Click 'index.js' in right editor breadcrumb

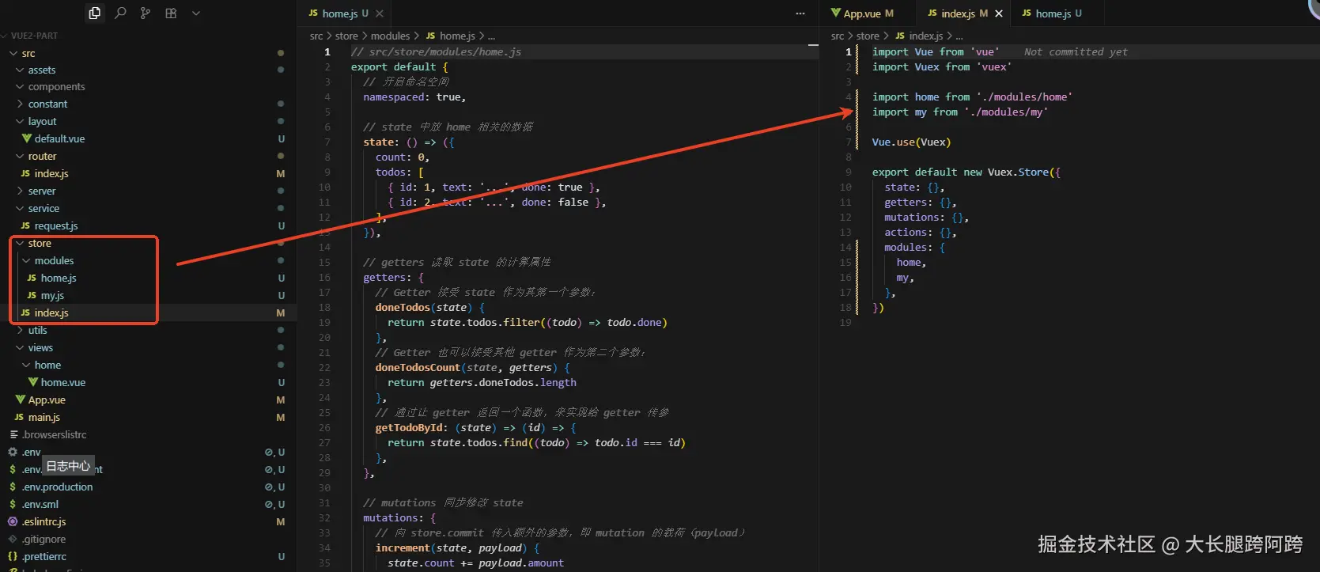pyautogui.click(x=925, y=36)
